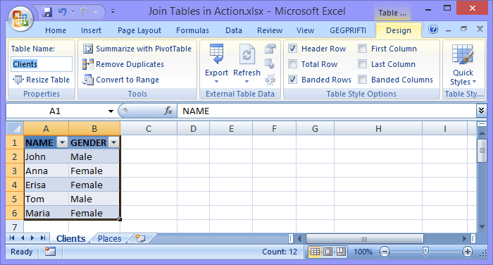Click the Insert Function fx icon
The width and height of the screenshot is (493, 265).
tap(168, 111)
